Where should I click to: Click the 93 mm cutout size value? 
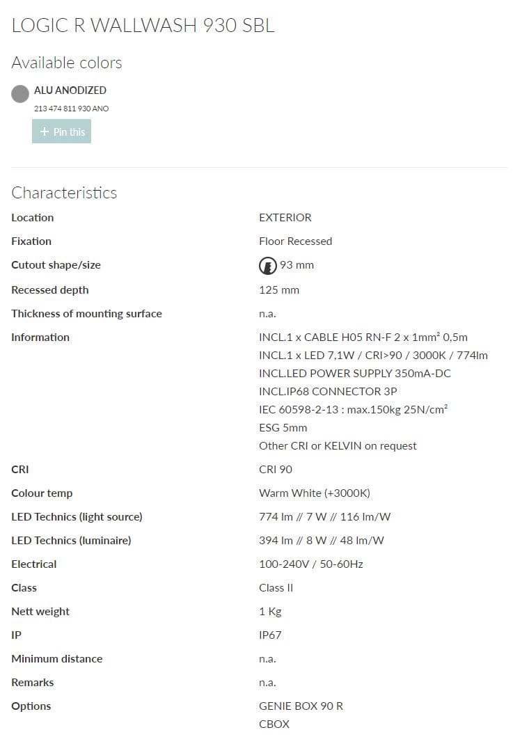coord(297,265)
